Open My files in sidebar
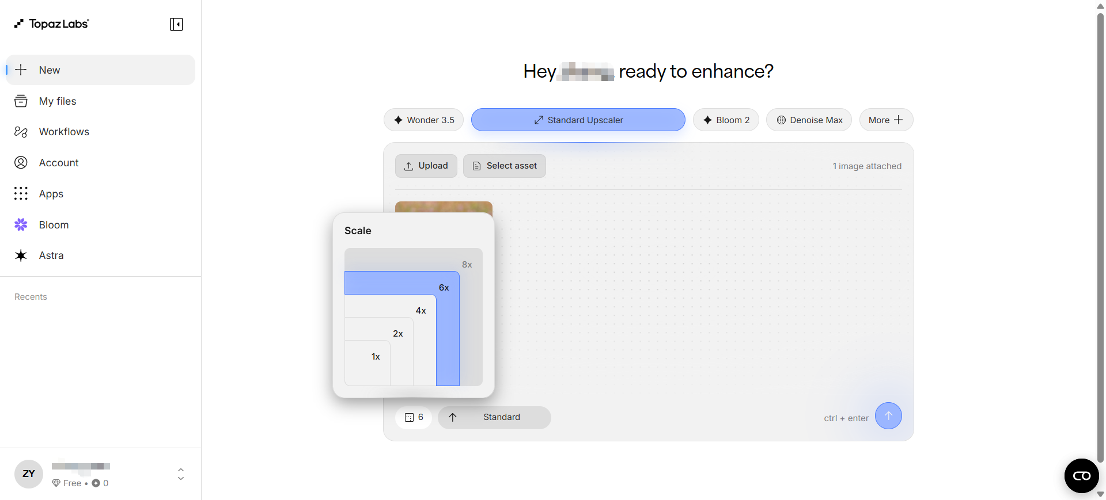Image resolution: width=1106 pixels, height=500 pixels. [100, 101]
